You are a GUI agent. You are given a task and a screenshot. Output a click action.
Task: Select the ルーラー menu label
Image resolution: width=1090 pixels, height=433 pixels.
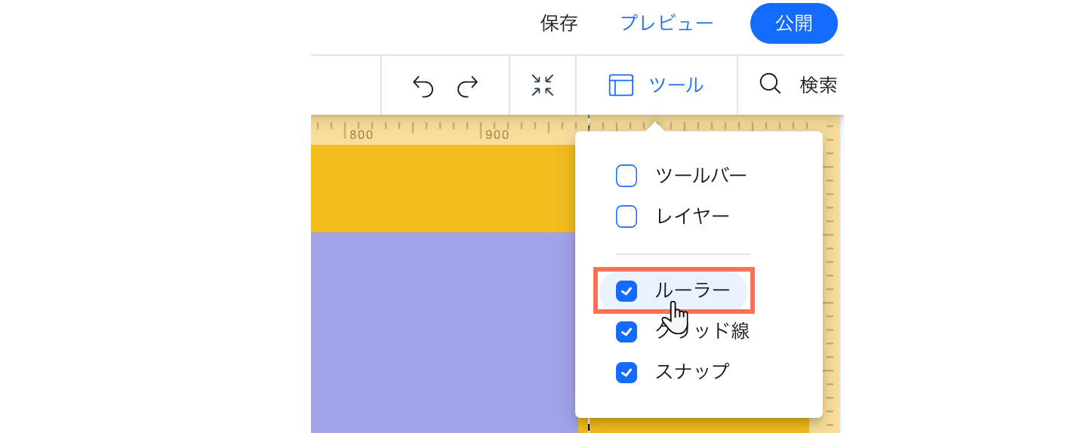[692, 290]
